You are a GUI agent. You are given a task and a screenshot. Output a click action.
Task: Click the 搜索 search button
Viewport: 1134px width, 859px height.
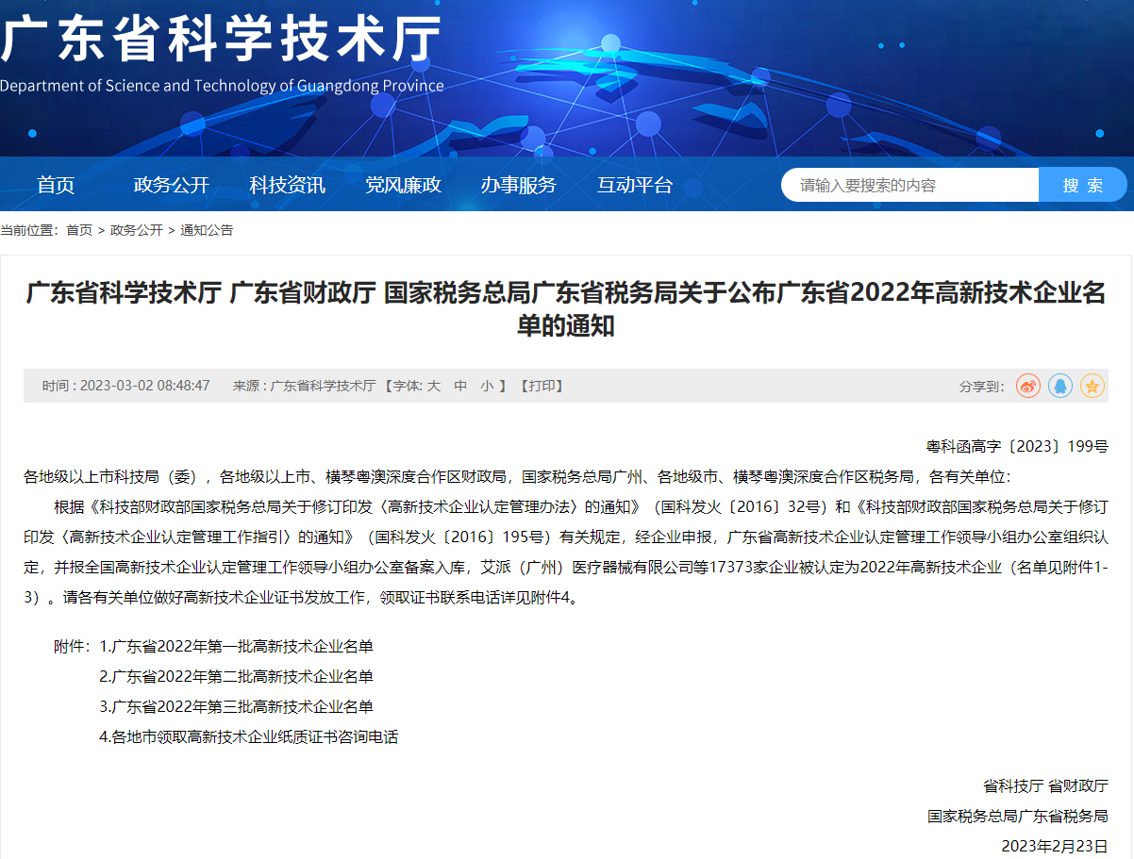[x=1082, y=185]
